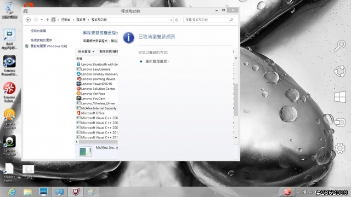351x197 pixels.
Task: Go back in Programs and Features window
Action: click(x=28, y=20)
